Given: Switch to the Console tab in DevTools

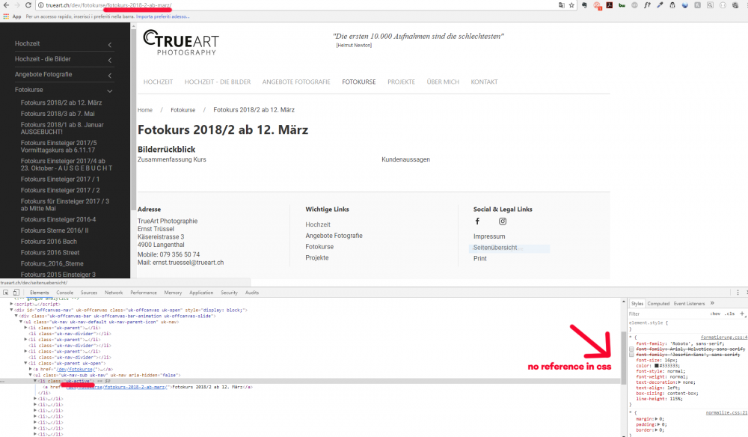Looking at the screenshot, I should click(65, 293).
